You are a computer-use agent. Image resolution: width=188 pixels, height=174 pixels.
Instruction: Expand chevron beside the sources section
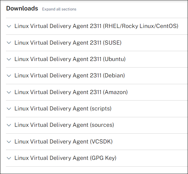[x=9, y=125]
